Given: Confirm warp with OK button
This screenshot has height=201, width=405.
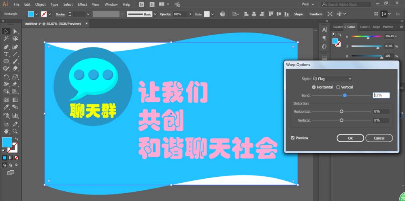Looking at the screenshot, I should [x=350, y=138].
